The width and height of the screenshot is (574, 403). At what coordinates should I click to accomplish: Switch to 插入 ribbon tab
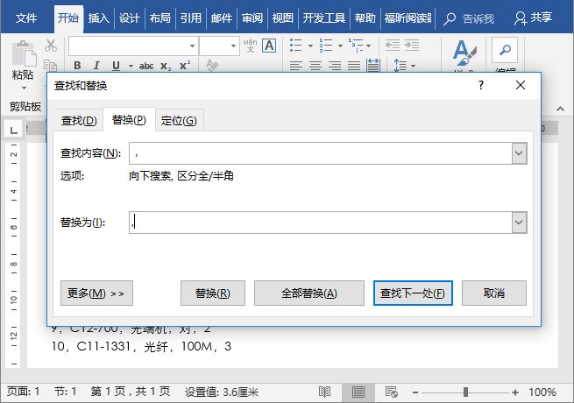pyautogui.click(x=98, y=18)
